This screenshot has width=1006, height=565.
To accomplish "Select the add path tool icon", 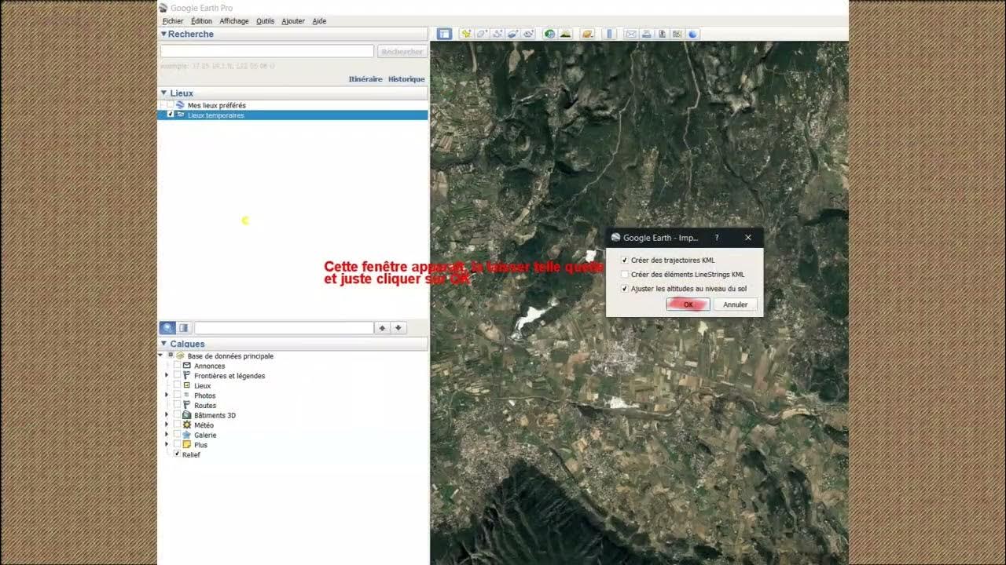I will tap(497, 34).
